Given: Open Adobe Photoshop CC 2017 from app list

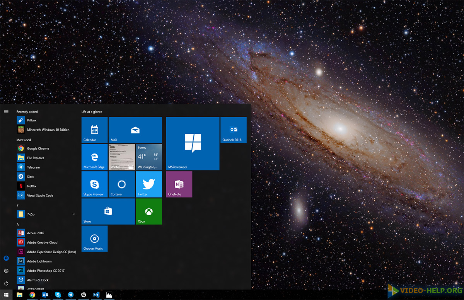Looking at the screenshot, I should (46, 271).
